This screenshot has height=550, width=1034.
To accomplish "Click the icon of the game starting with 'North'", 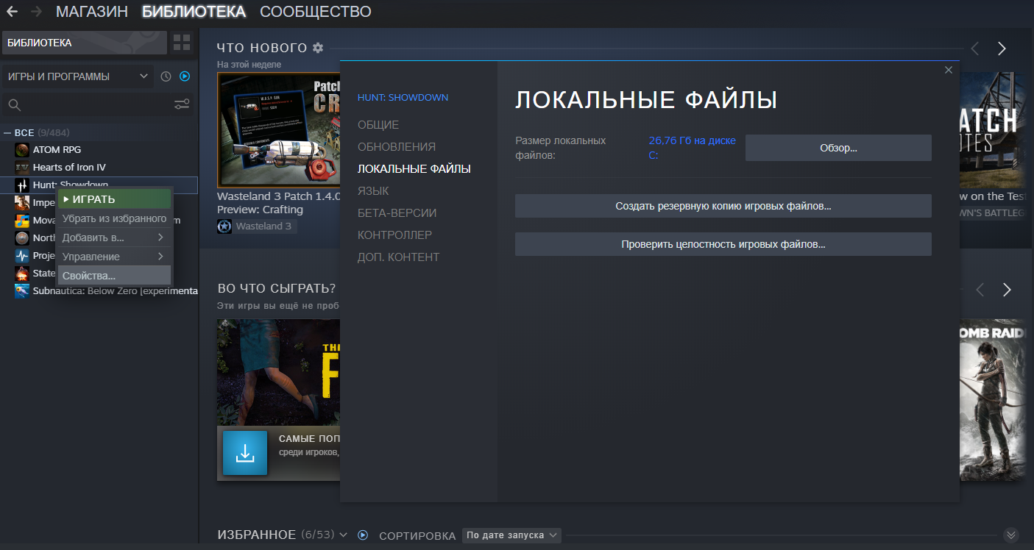I will (x=22, y=238).
